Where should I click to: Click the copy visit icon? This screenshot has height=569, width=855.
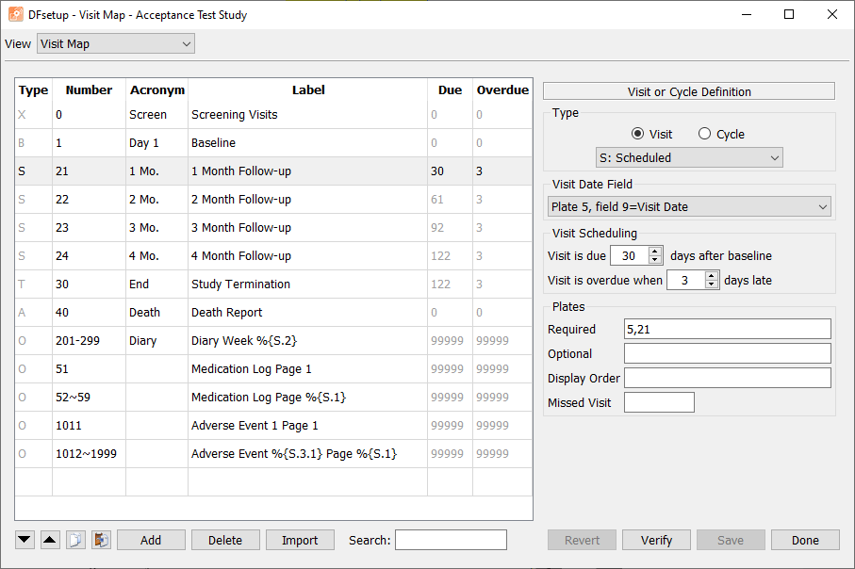point(75,540)
